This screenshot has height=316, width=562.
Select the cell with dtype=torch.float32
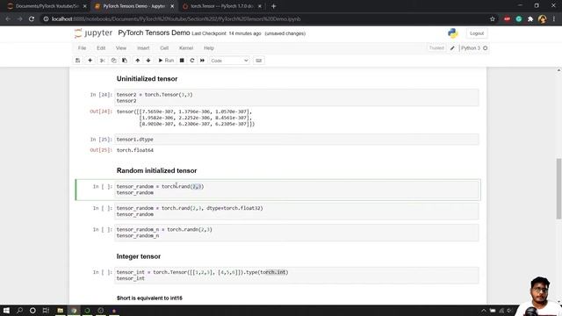click(297, 211)
